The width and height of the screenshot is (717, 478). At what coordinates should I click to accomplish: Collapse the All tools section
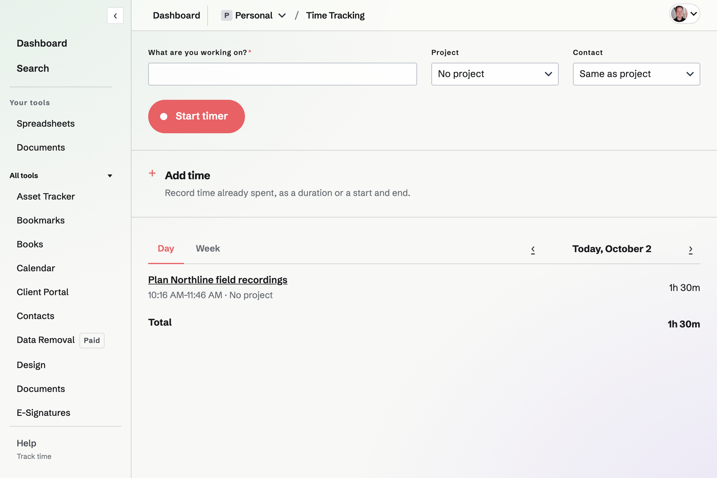[61, 176]
